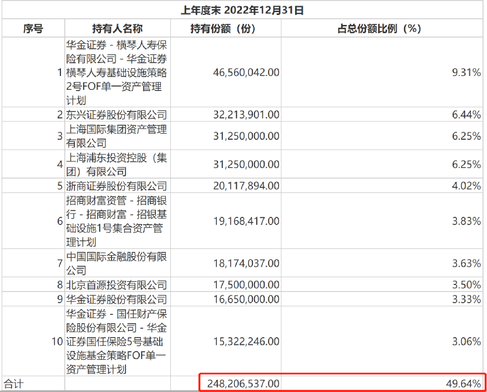Click the percentage 9.31%
This screenshot has width=487, height=392.
pyautogui.click(x=466, y=73)
